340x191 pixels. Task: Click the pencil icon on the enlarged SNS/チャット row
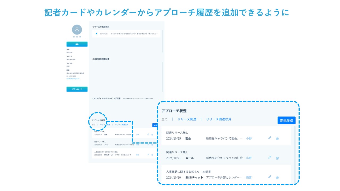pyautogui.click(x=270, y=177)
